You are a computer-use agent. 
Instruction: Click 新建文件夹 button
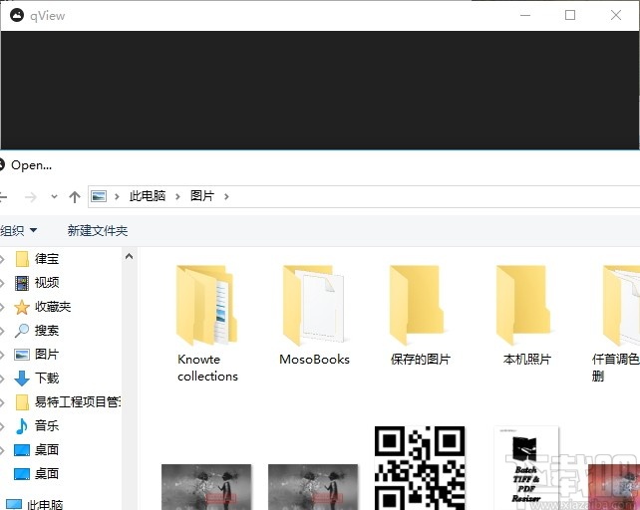98,231
